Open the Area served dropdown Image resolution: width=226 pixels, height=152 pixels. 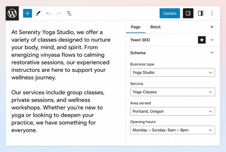tap(173, 111)
